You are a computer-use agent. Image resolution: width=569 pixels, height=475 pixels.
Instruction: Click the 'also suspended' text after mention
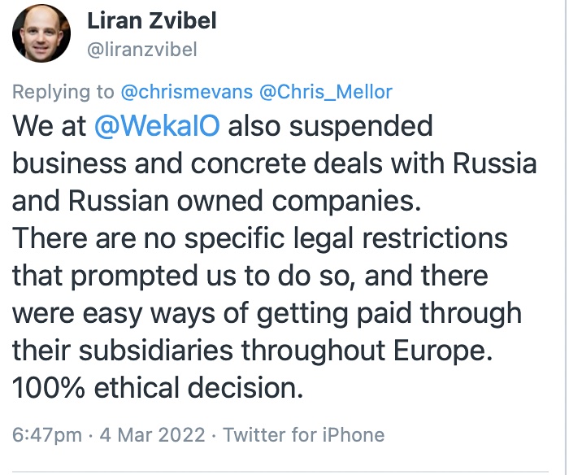(x=330, y=126)
